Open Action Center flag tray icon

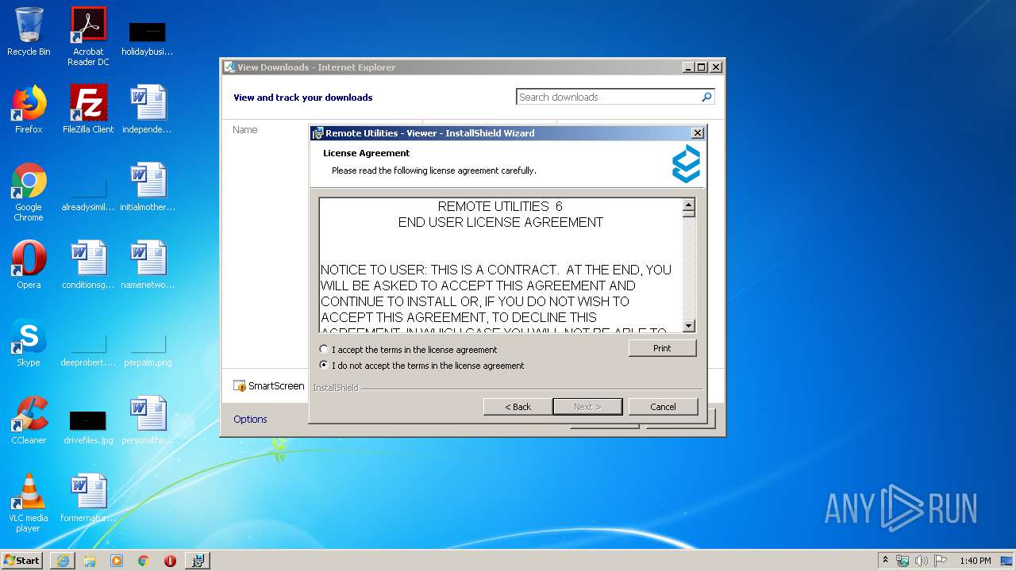(x=941, y=561)
